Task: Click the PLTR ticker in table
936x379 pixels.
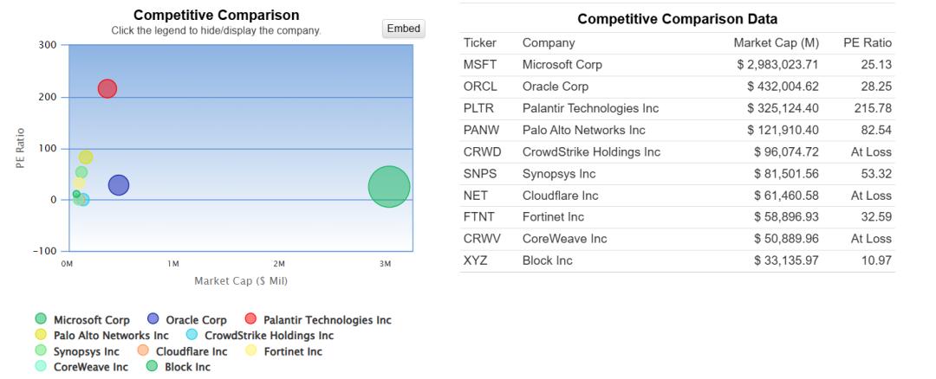Action: (x=478, y=108)
